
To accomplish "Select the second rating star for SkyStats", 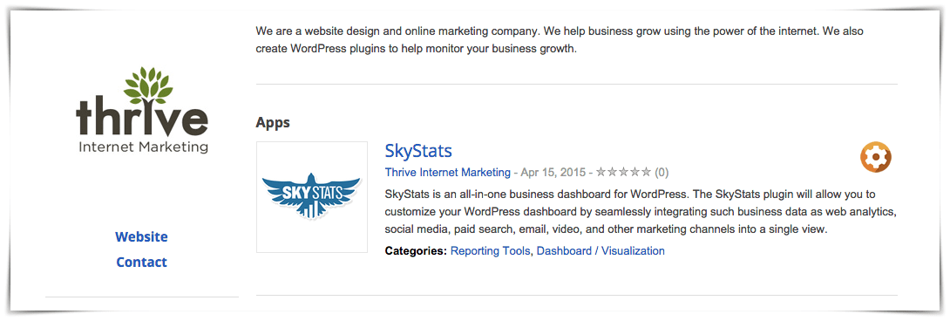I will pos(613,173).
